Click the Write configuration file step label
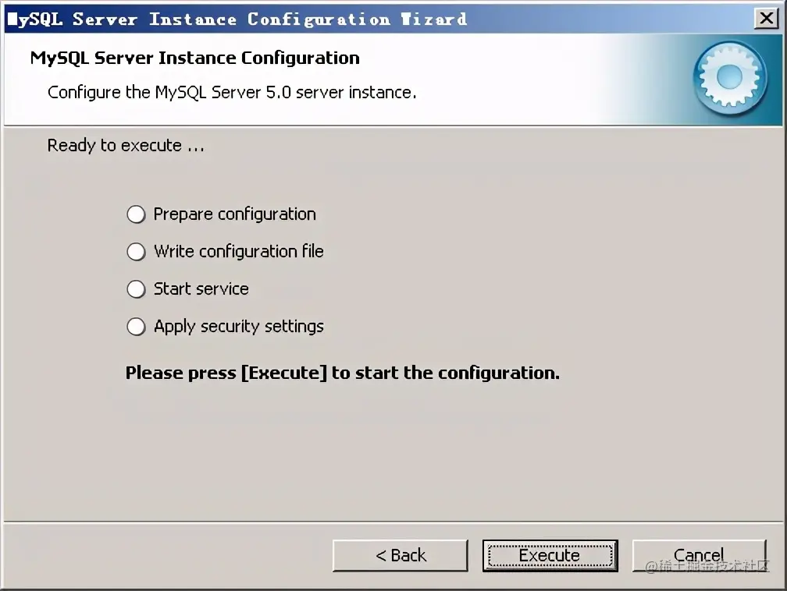 coord(239,252)
